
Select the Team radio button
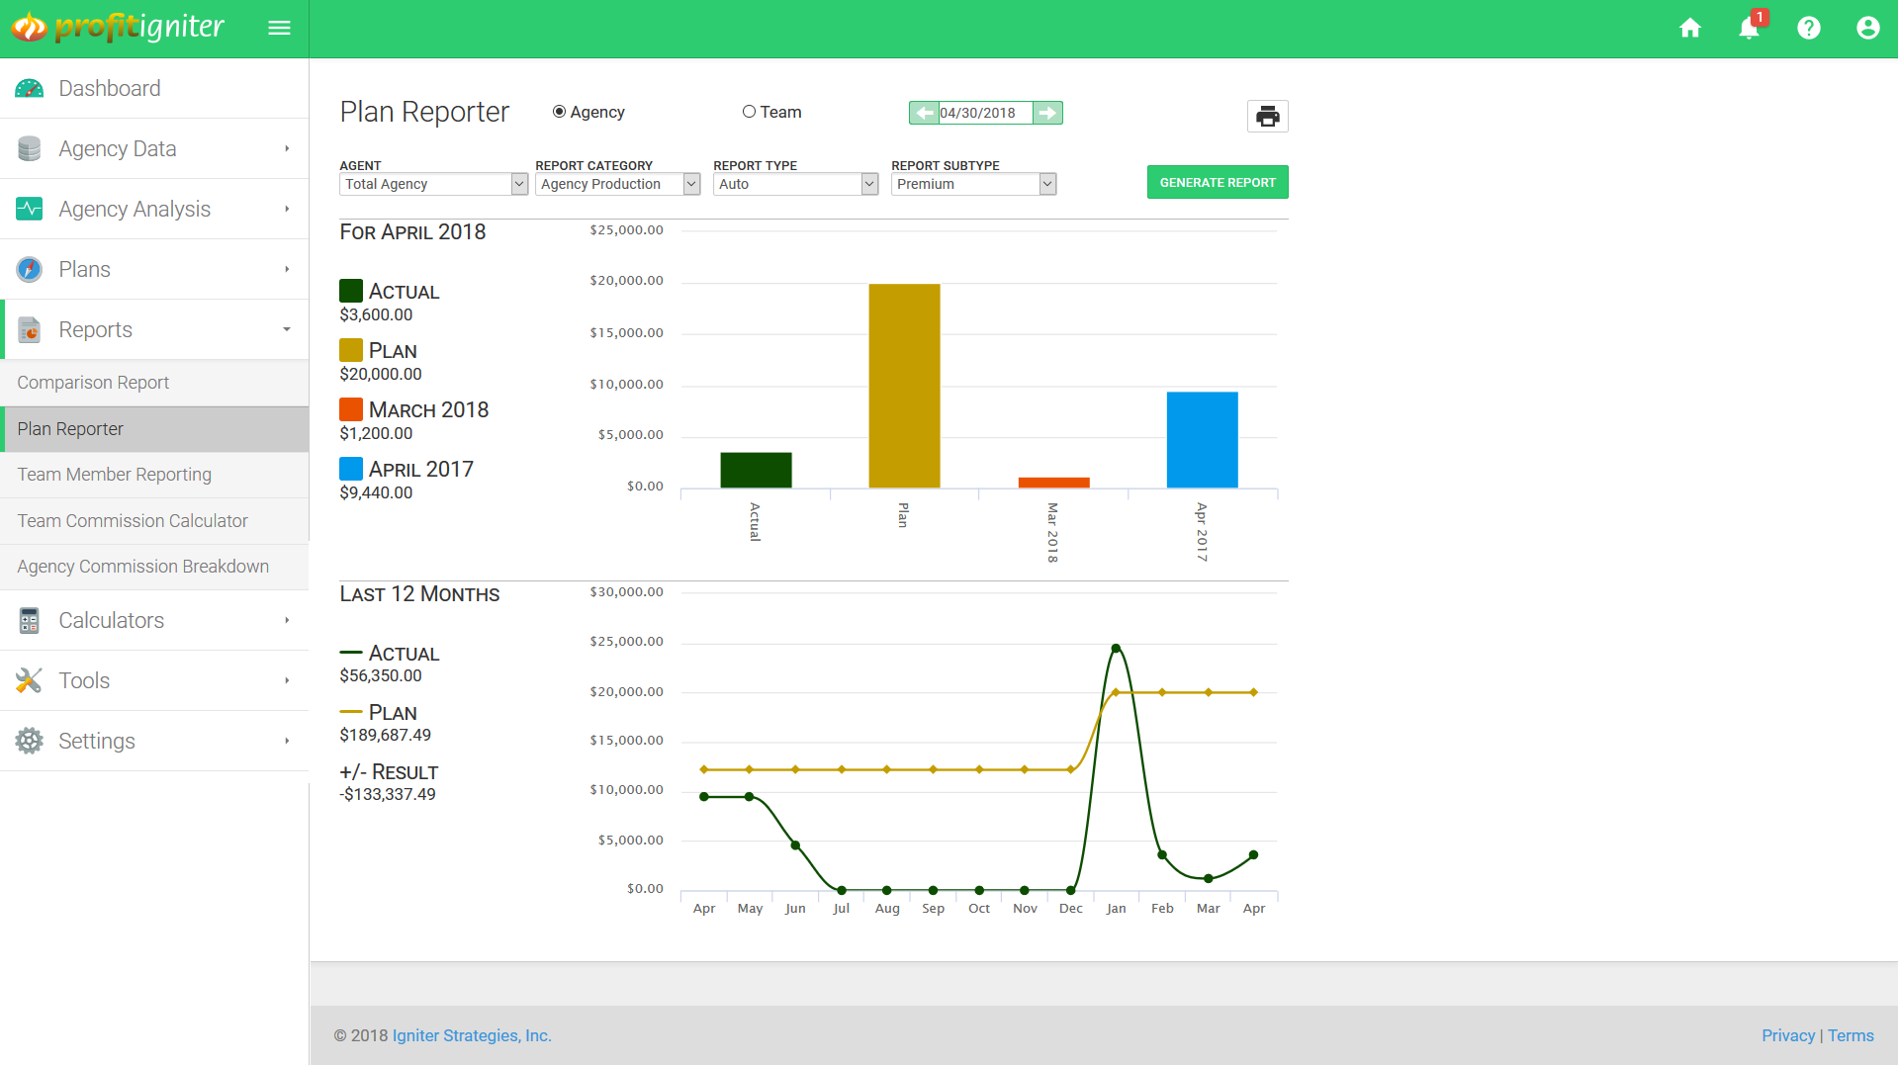(749, 112)
